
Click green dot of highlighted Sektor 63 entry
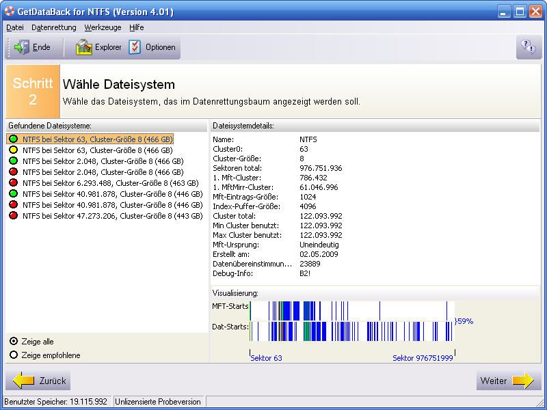14,139
